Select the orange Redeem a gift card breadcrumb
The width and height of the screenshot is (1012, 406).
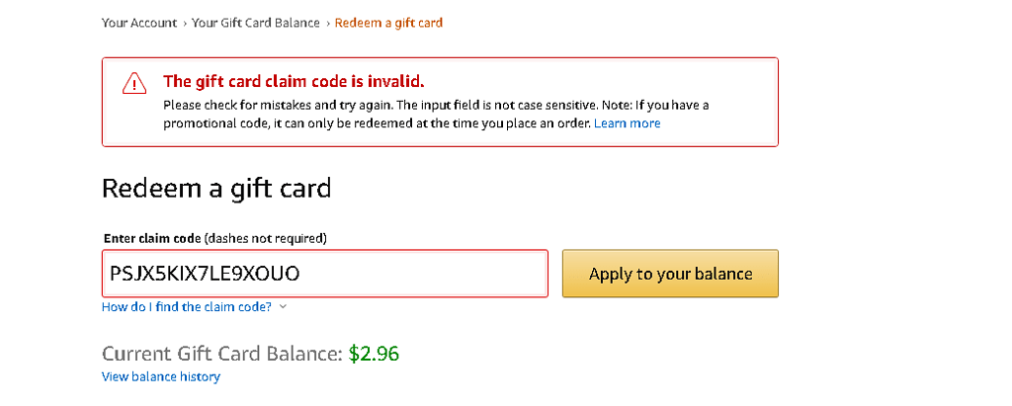point(388,23)
